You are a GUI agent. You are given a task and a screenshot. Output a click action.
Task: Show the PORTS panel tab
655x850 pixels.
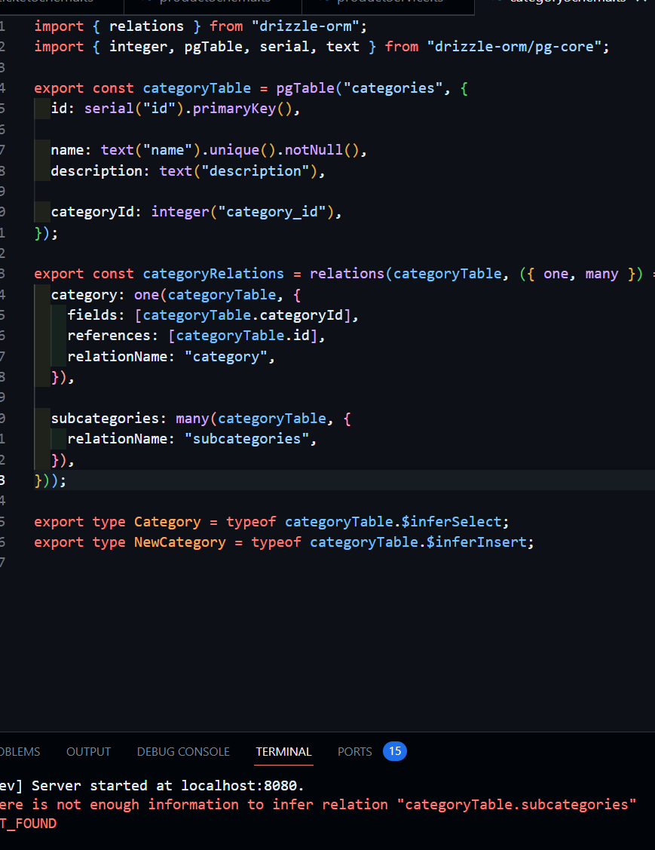(354, 751)
